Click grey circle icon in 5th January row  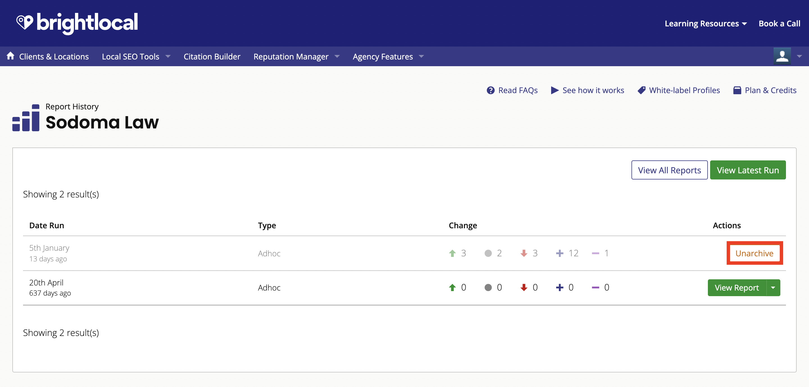coord(488,253)
